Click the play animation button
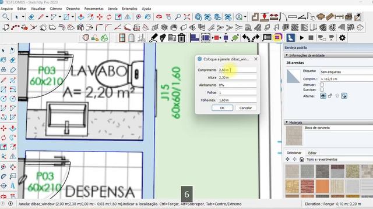373x209 pixels. click(302, 38)
